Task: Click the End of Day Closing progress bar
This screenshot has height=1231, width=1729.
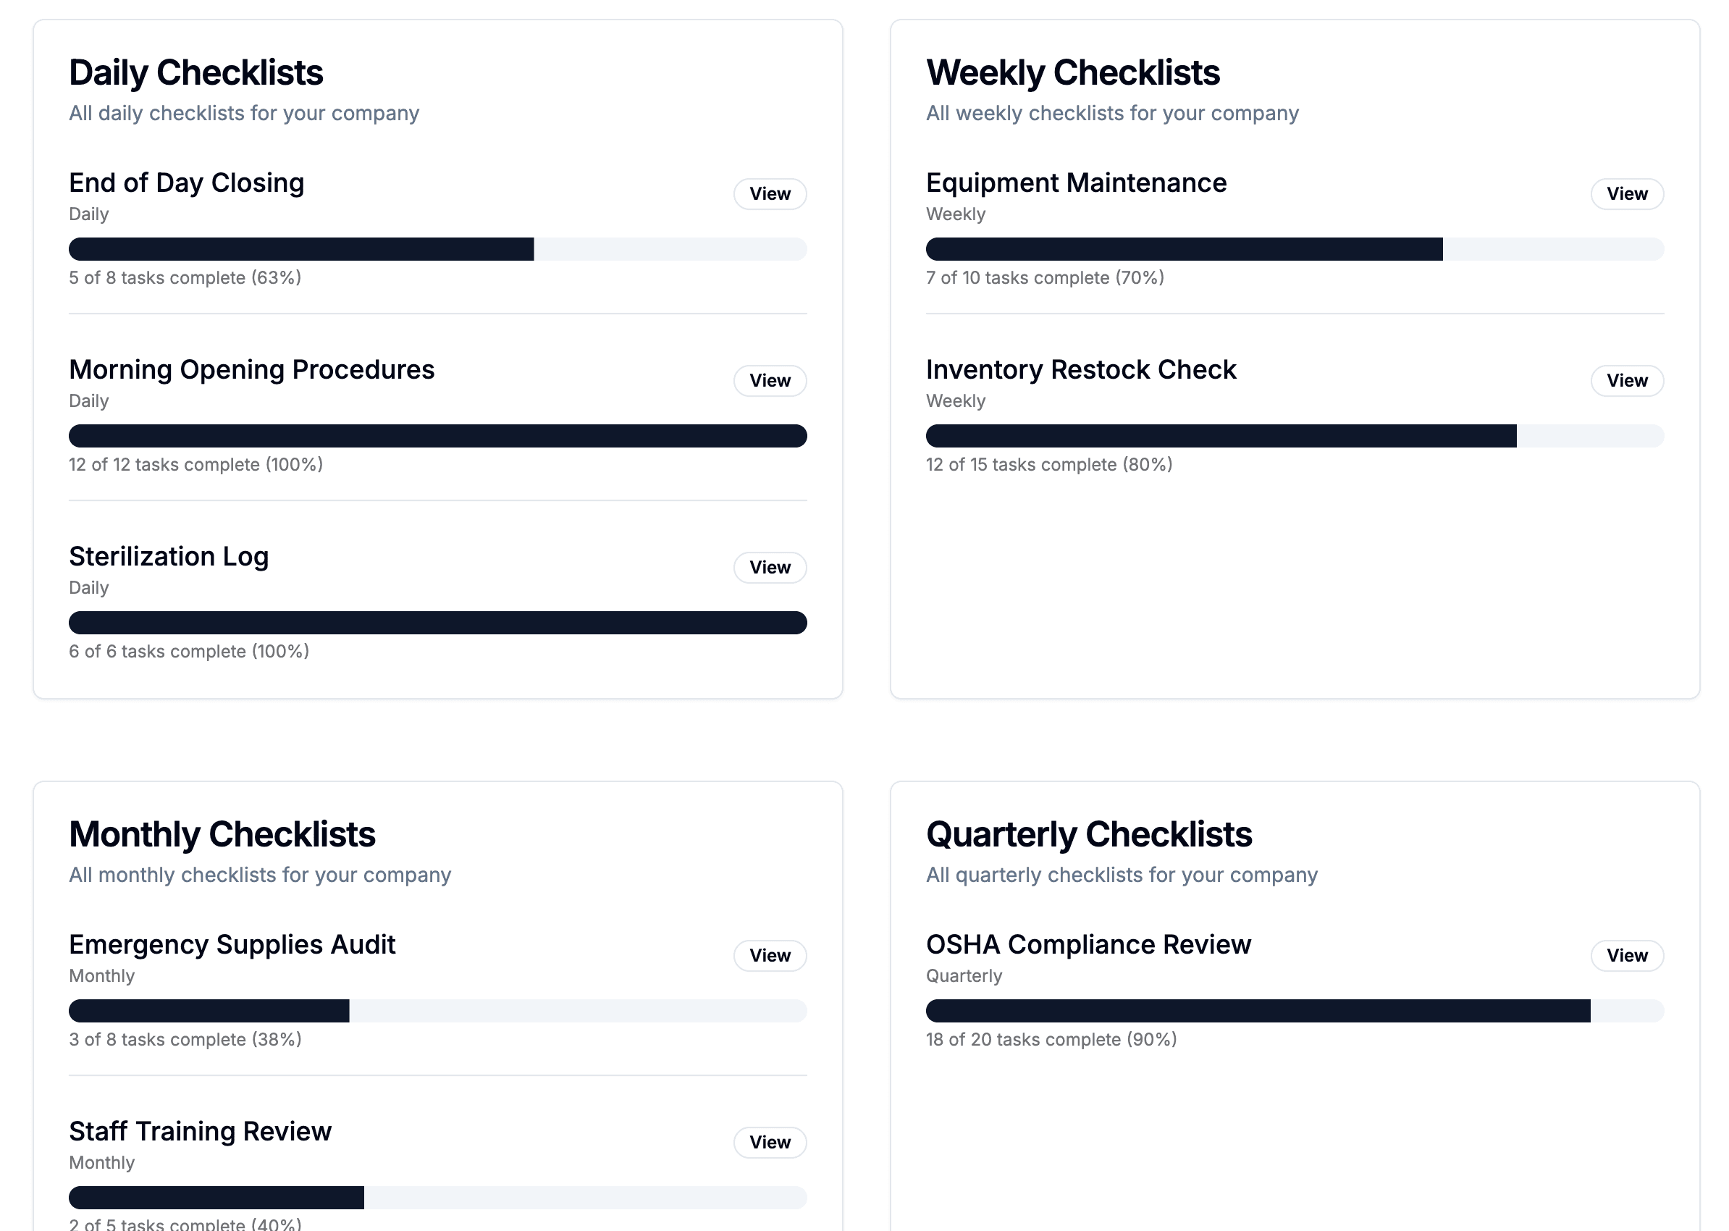Action: tap(437, 248)
